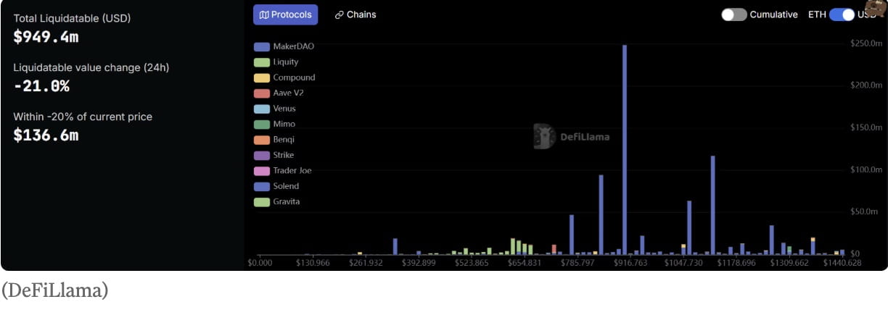Click the $523.865 x-axis label
This screenshot has height=323, width=888.
tap(472, 263)
